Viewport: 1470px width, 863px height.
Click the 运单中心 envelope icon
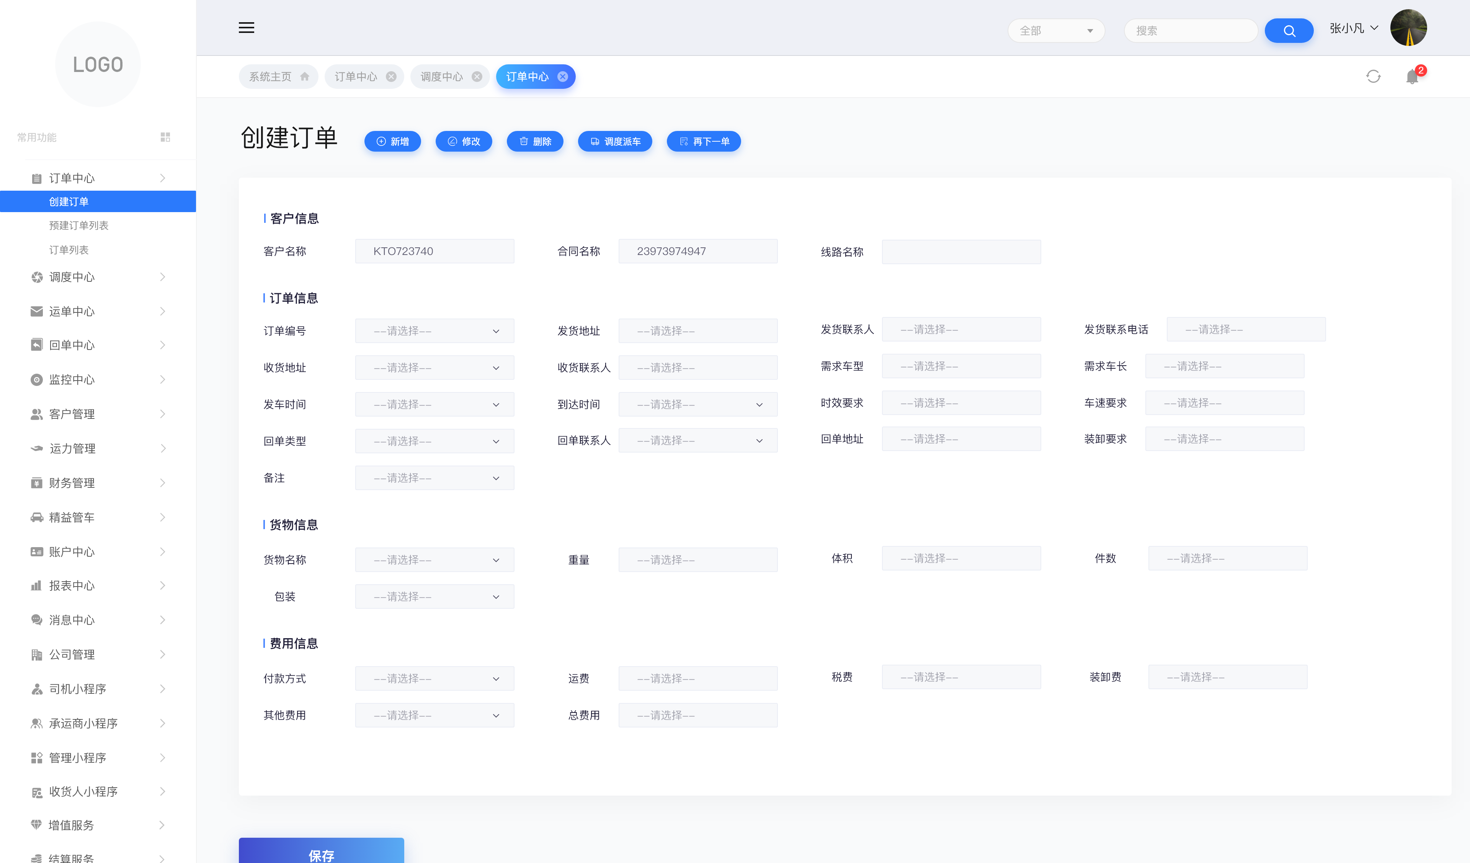[x=36, y=311]
